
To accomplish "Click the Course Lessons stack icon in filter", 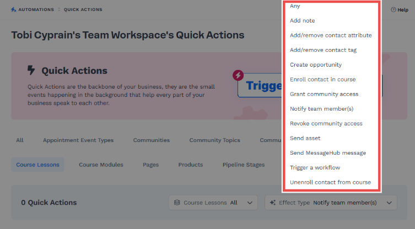I will [x=177, y=203].
